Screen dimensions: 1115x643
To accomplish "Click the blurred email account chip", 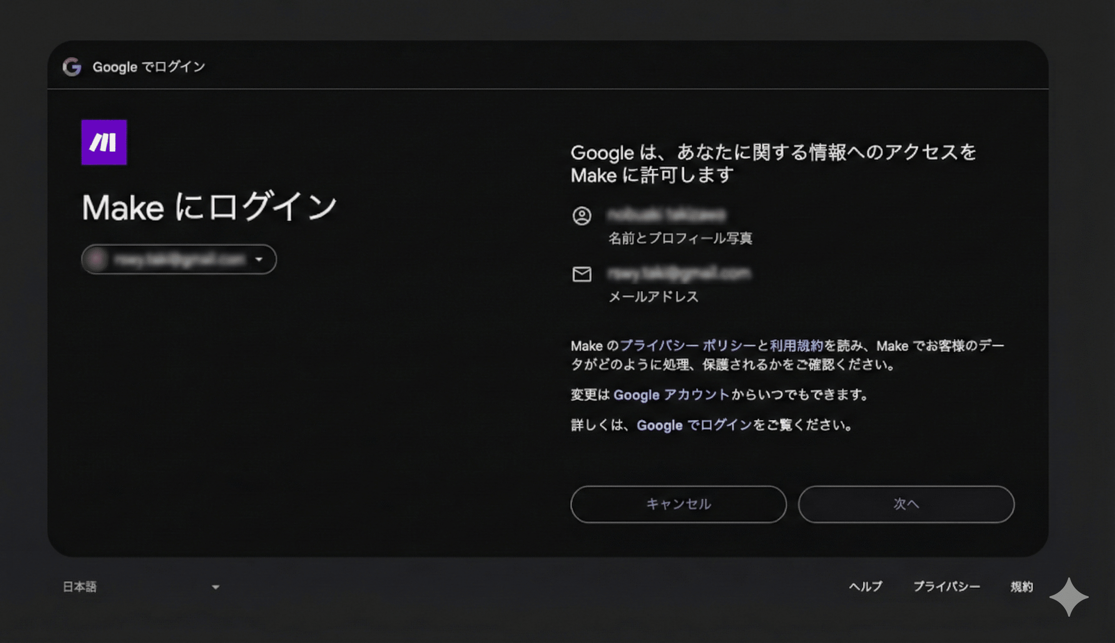I will [179, 259].
